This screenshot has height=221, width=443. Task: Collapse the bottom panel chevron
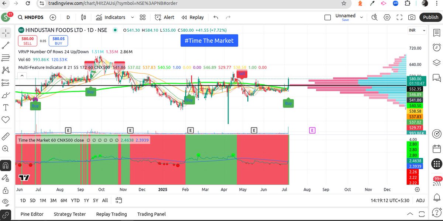410,214
